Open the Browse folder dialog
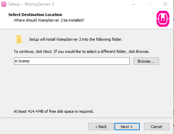The width and height of the screenshot is (174, 134). click(x=146, y=61)
